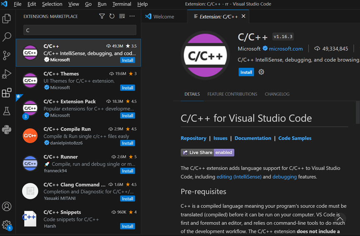The height and width of the screenshot is (236, 360).
Task: Clear extensions search results
Action: [x=122, y=16]
